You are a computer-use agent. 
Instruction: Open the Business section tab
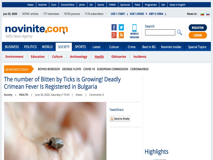pos(12,47)
